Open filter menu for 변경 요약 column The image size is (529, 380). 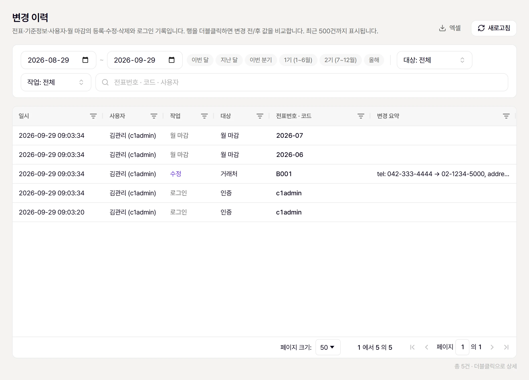tap(506, 116)
